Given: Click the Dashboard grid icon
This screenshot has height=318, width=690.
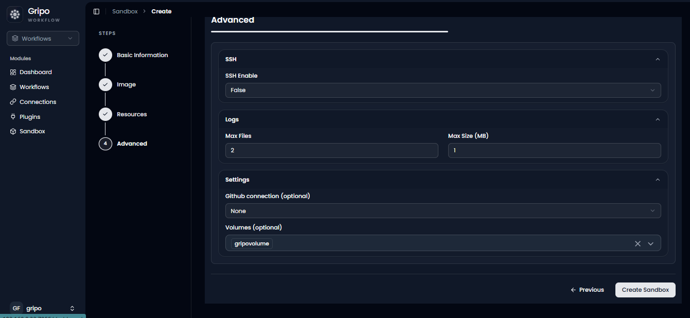Looking at the screenshot, I should (13, 72).
